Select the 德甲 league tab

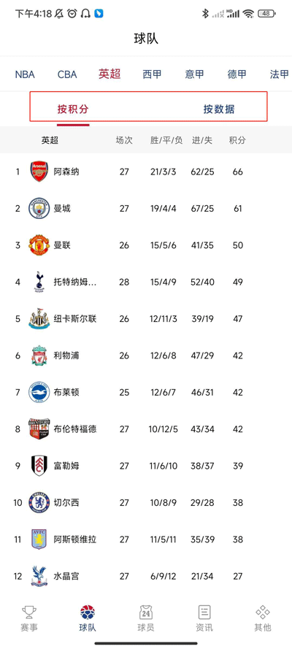coord(237,74)
